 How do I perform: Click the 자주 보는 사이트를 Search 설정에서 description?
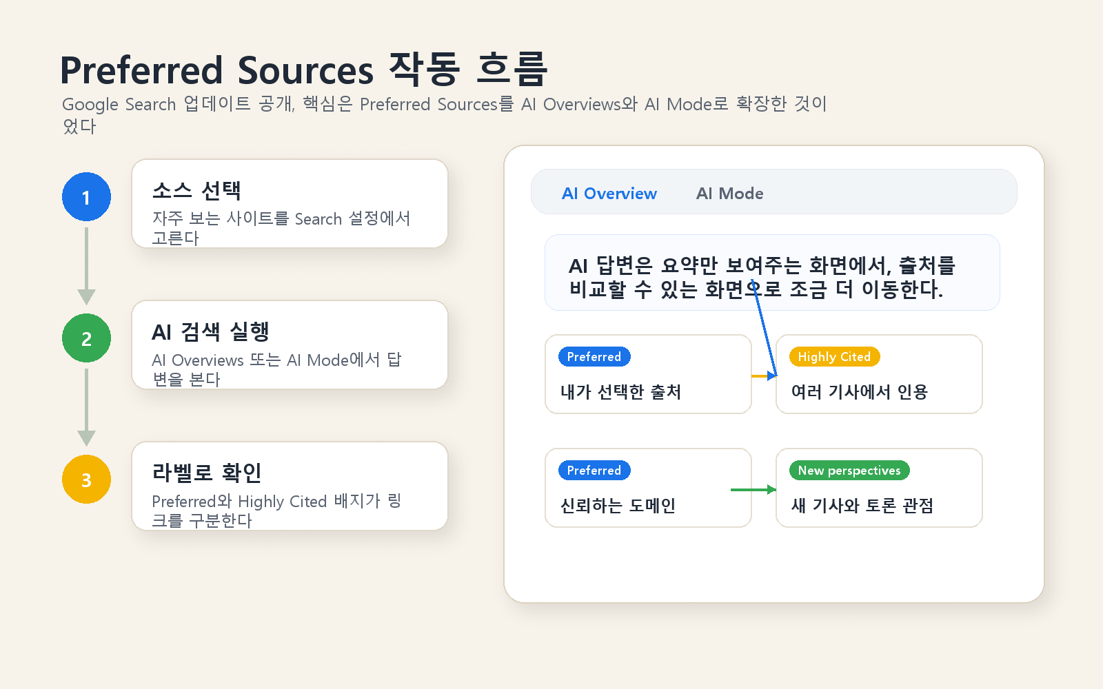point(281,228)
